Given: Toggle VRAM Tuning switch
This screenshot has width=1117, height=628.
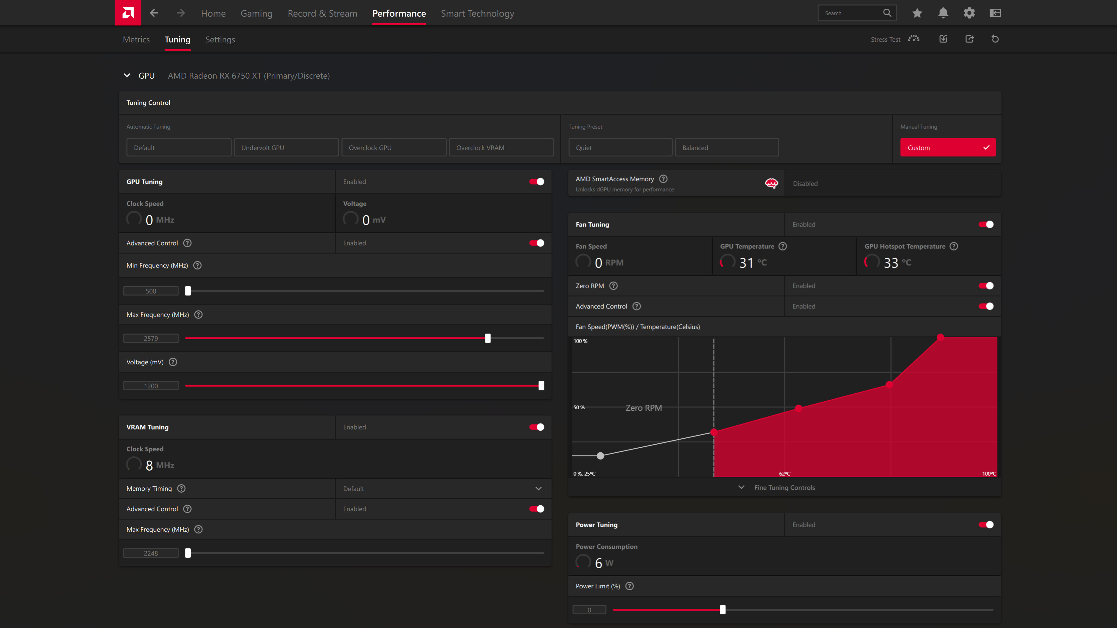Looking at the screenshot, I should [536, 427].
